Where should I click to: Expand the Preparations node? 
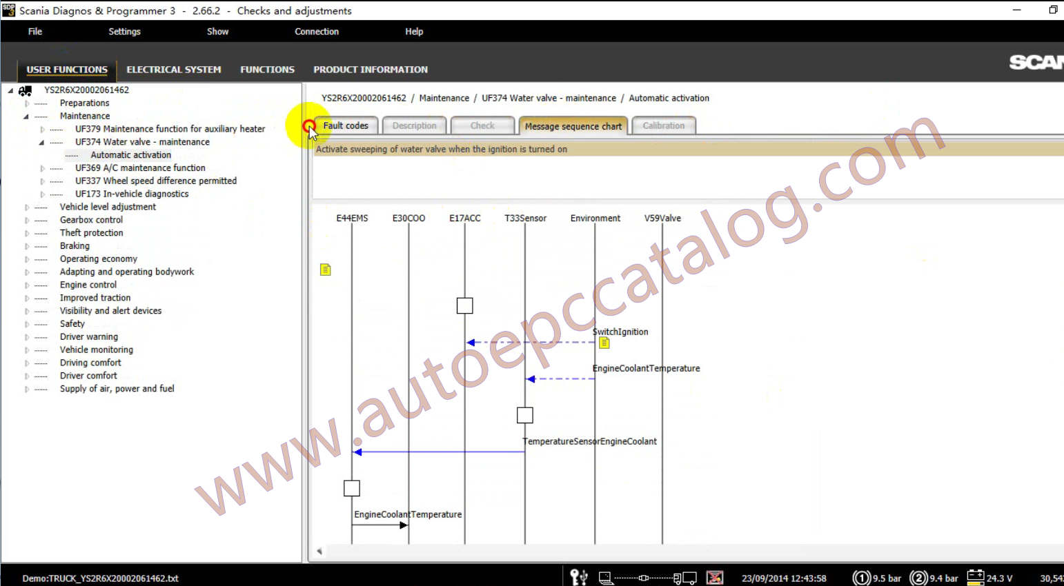pyautogui.click(x=27, y=103)
